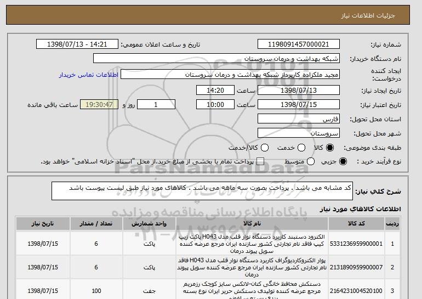The height and width of the screenshot is (299, 422).
Task: Click the validity date field 1398/07/15
Action: 299,105
